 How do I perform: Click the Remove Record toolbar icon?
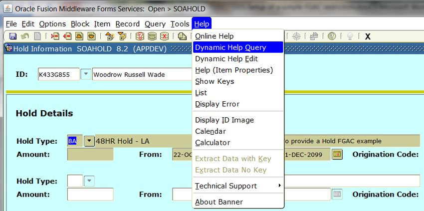(67, 36)
